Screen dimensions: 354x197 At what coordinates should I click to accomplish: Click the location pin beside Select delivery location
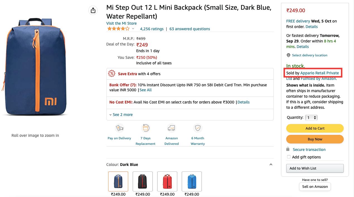point(288,55)
